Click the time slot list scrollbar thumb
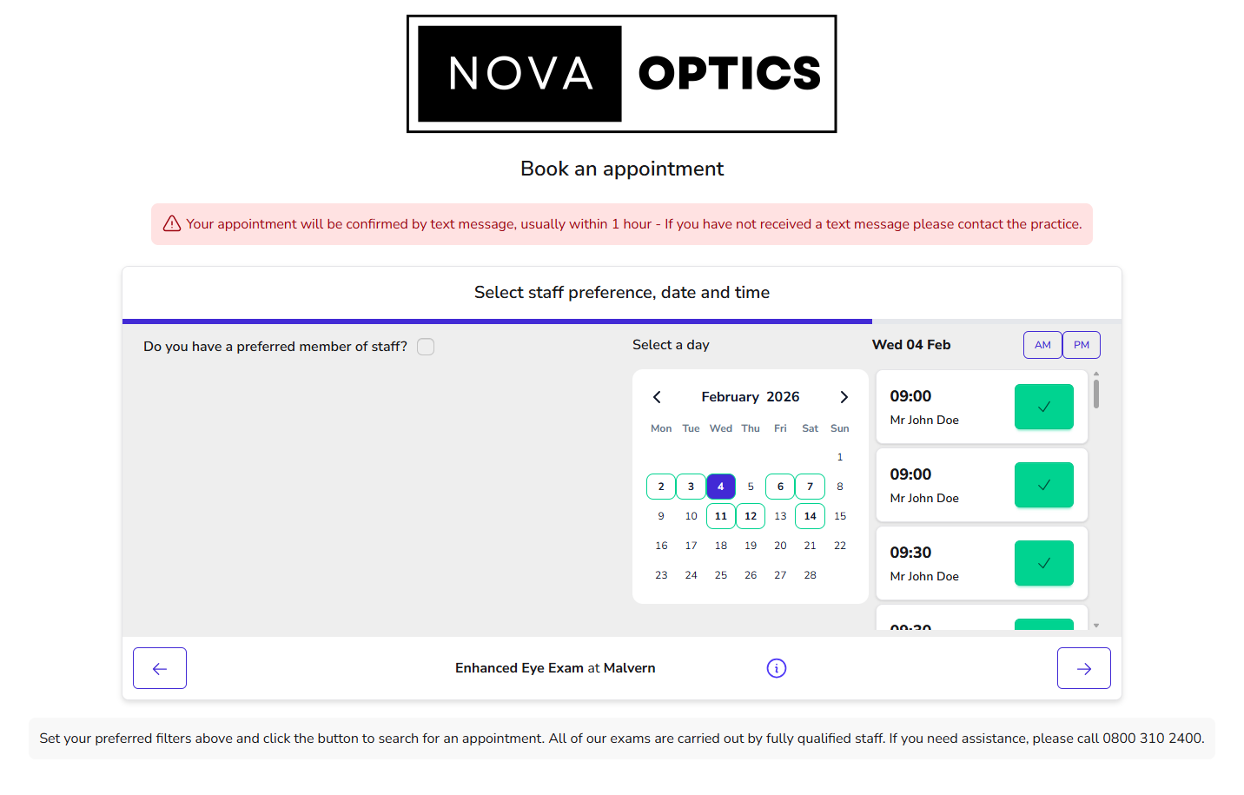1244x795 pixels. pos(1096,393)
